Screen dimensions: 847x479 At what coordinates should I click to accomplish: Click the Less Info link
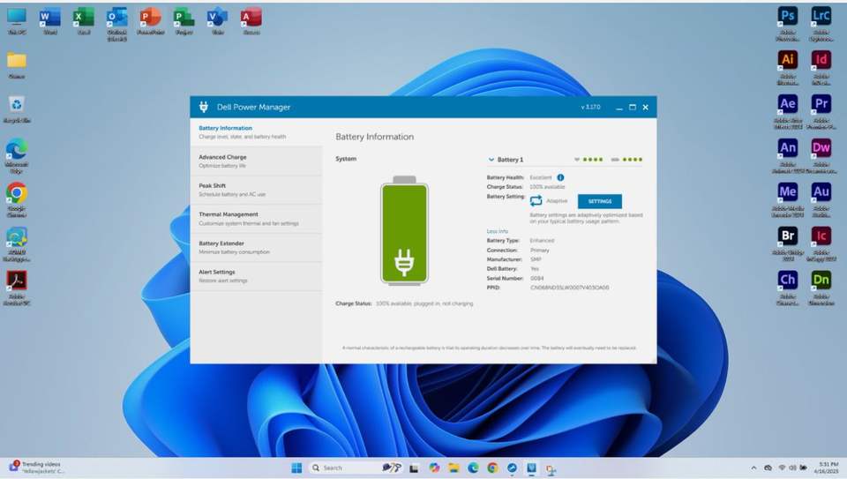click(x=497, y=231)
